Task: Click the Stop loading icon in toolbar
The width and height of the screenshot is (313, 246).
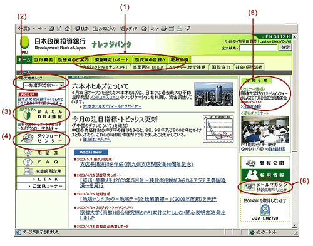Action: coord(51,28)
